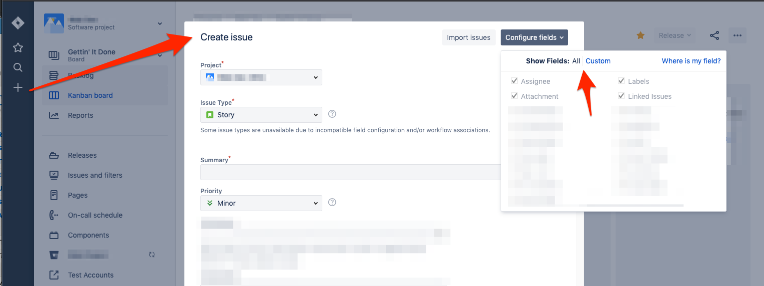Open the Gettin' It Done board entry
The width and height of the screenshot is (764, 286).
pyautogui.click(x=91, y=55)
